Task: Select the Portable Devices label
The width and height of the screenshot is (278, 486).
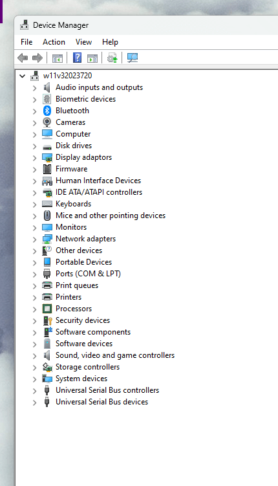Action: [83, 262]
